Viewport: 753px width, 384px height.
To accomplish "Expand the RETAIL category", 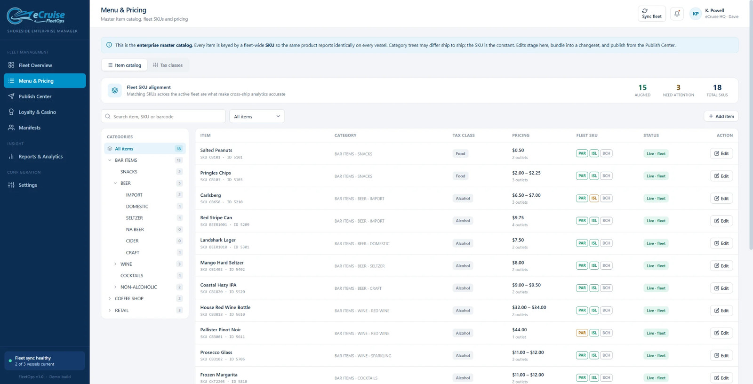I will [110, 310].
